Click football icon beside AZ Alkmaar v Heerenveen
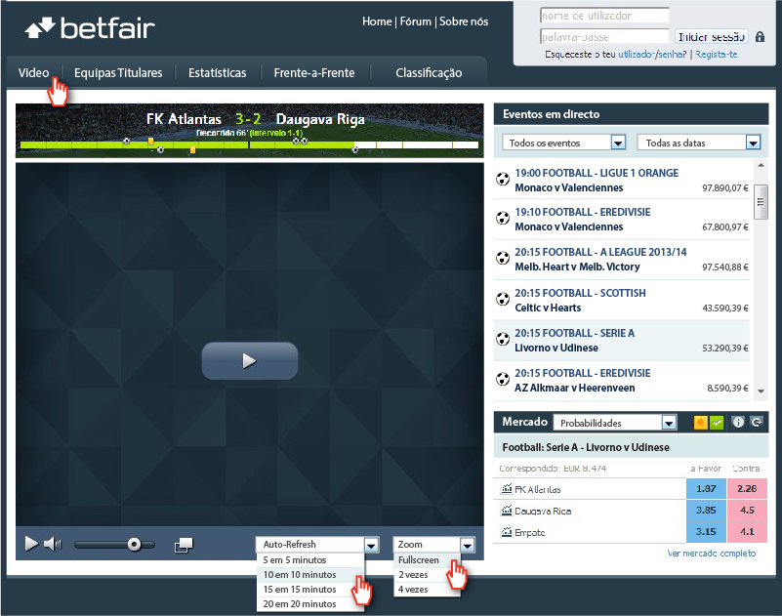Screen dimensions: 782x616 [502, 379]
